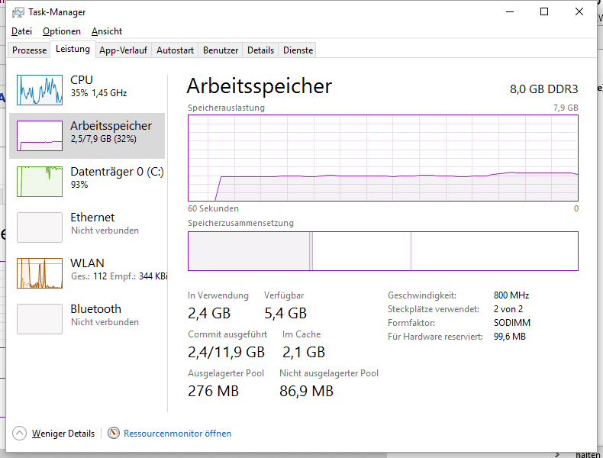
Task: Open Datenträger 0 (C:) disk graph
Action: (40, 182)
